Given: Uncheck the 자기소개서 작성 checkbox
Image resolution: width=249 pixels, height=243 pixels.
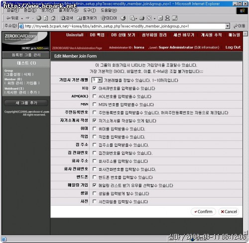Looking at the screenshot, I should click(94, 121).
